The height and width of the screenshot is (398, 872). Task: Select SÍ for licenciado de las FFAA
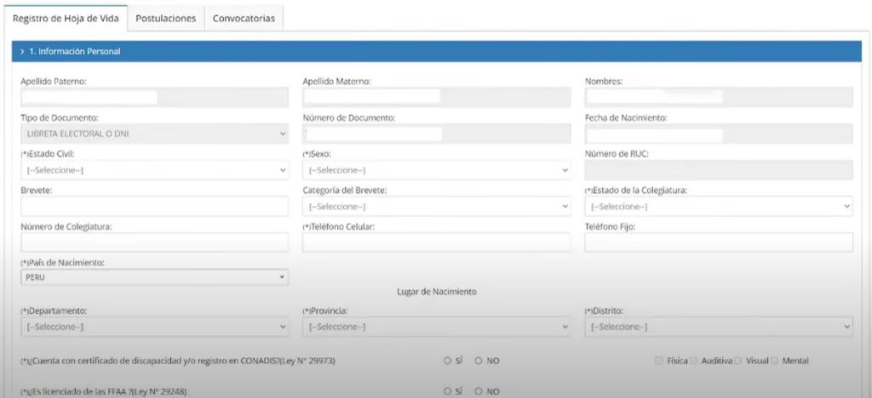point(448,391)
